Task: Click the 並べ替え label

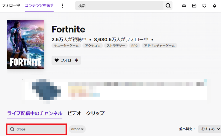Action: 187,129
